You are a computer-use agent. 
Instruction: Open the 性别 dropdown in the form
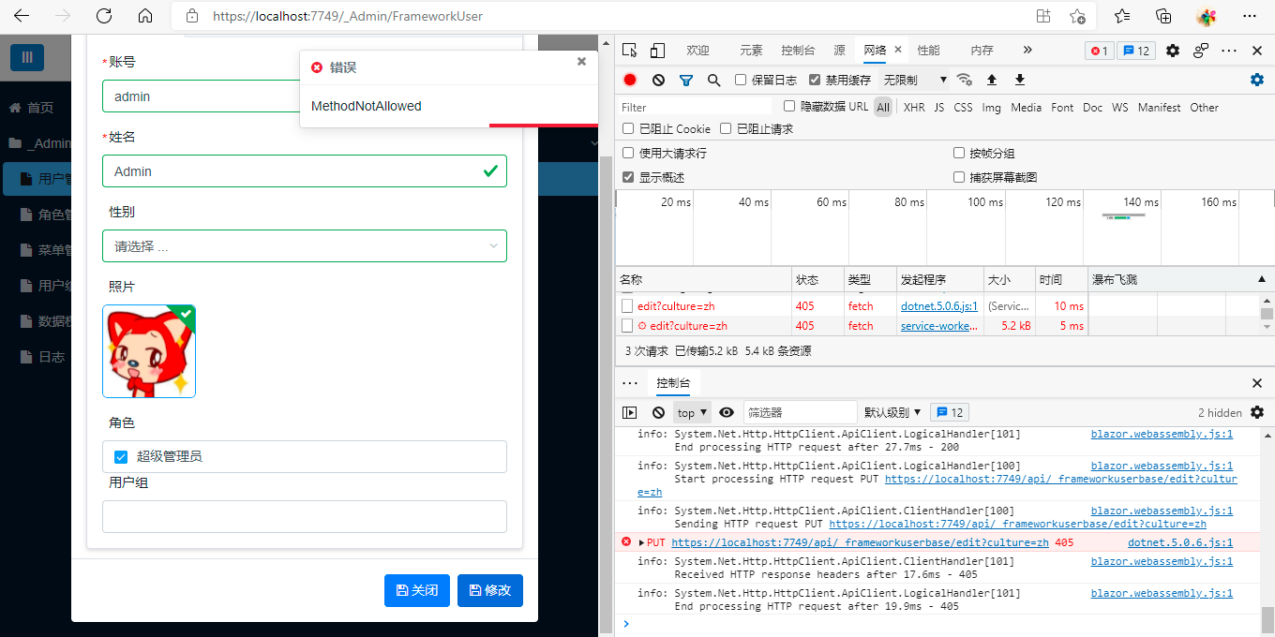point(305,244)
